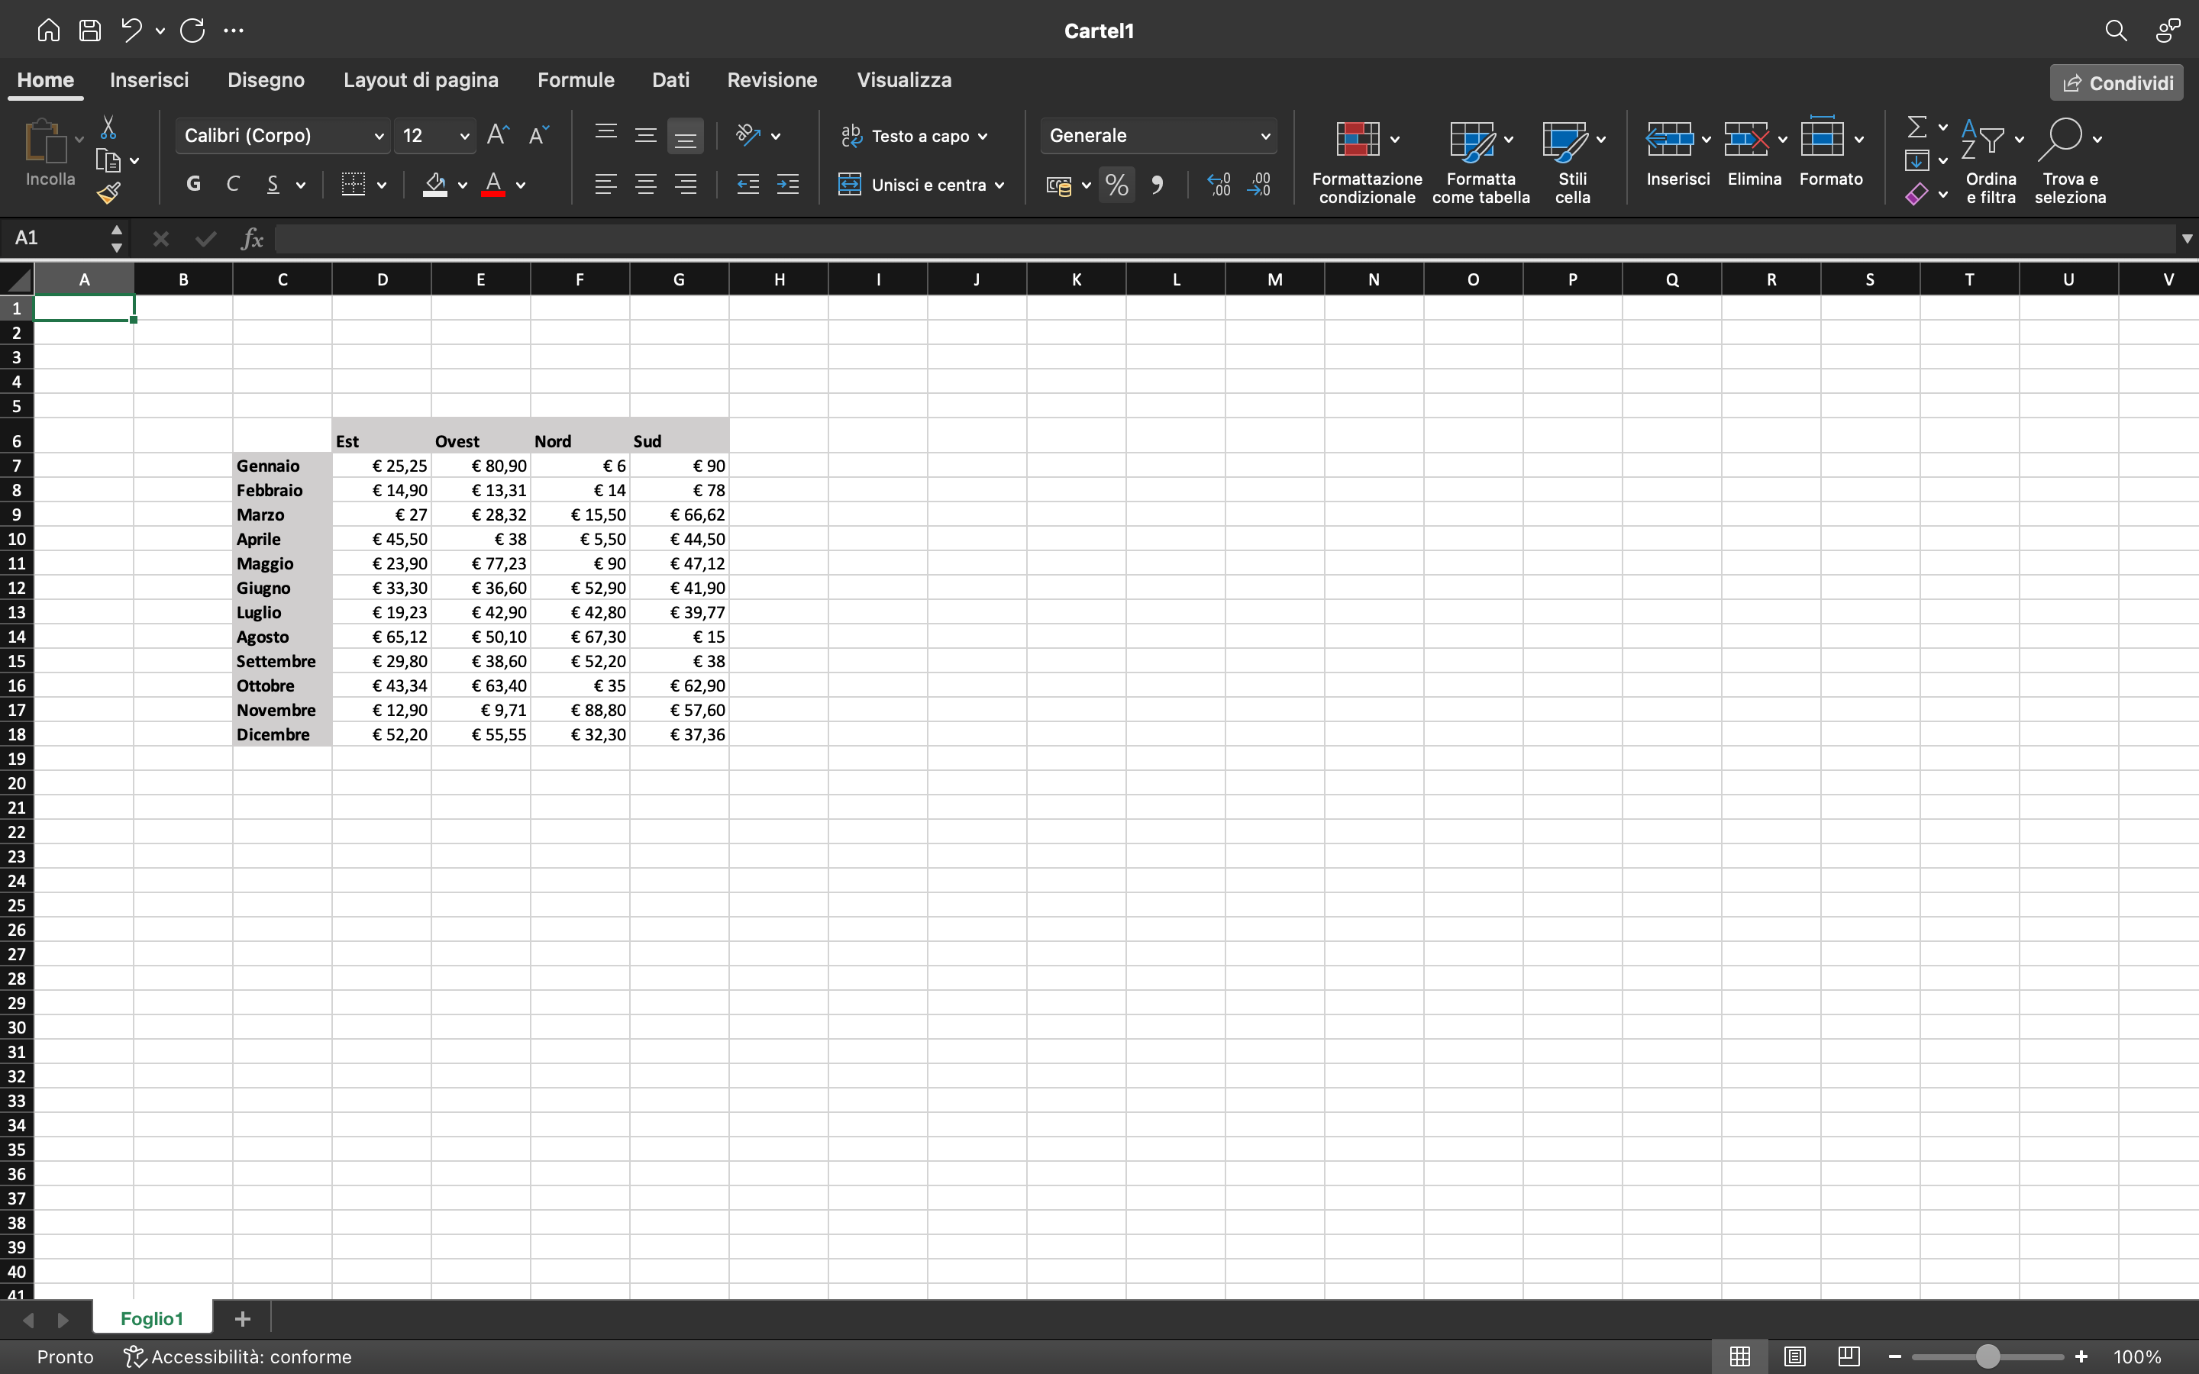2199x1374 pixels.
Task: Click the Condividi button
Action: pos(2116,82)
